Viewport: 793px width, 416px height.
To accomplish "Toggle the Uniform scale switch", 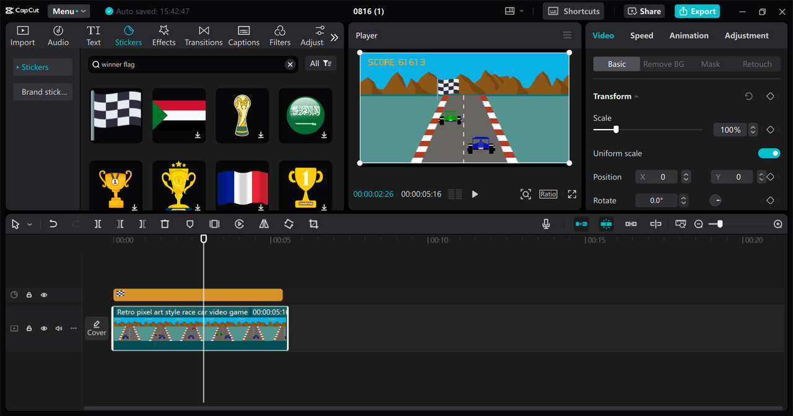I will [769, 153].
